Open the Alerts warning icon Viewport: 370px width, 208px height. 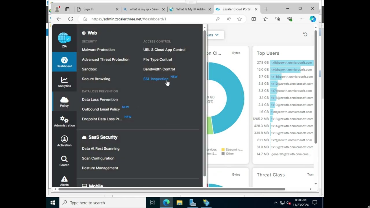click(64, 181)
